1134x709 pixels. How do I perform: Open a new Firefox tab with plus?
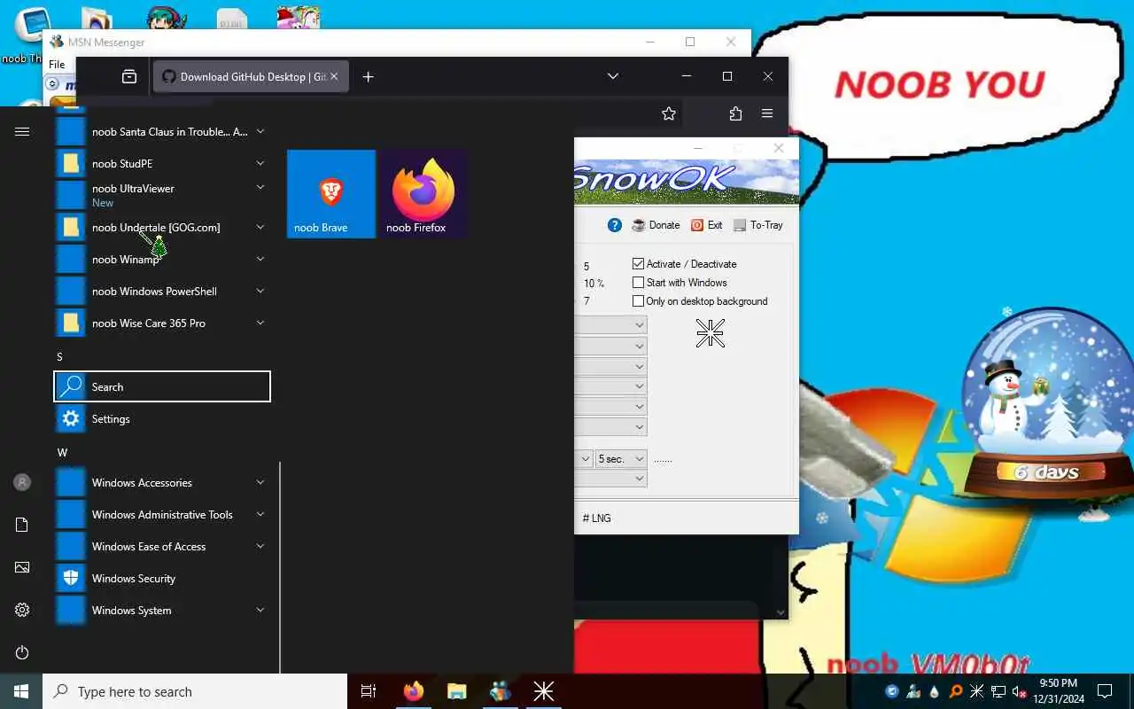pos(369,76)
